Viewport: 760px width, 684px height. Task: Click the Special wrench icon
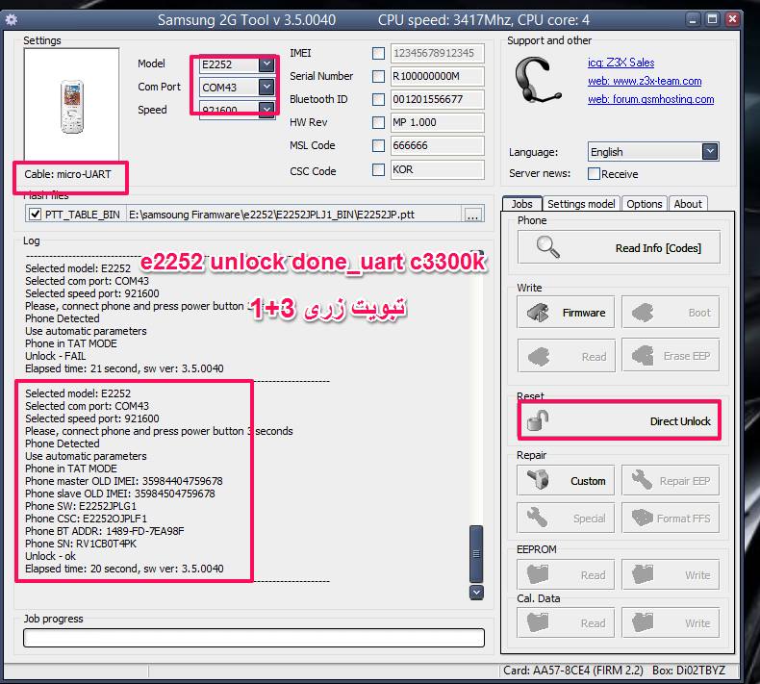pyautogui.click(x=538, y=518)
